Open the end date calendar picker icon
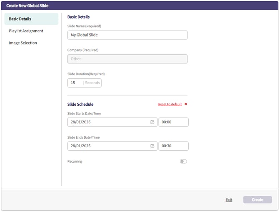 click(x=152, y=146)
